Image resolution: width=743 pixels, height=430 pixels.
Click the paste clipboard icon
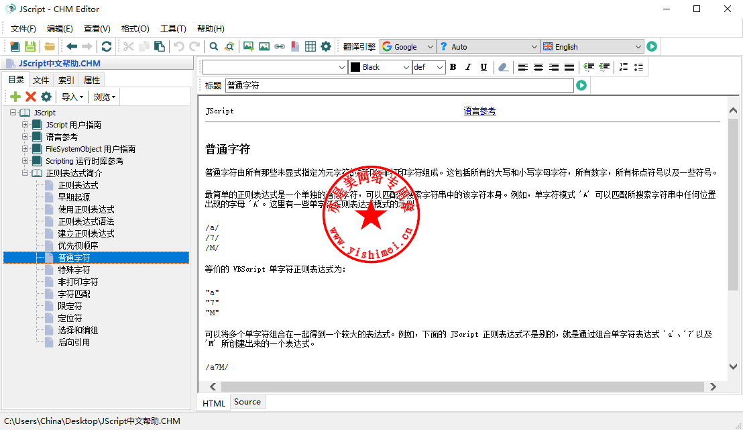(x=160, y=46)
